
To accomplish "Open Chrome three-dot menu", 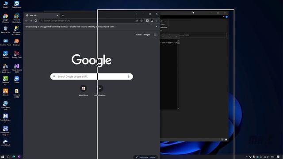I will pyautogui.click(x=157, y=21).
